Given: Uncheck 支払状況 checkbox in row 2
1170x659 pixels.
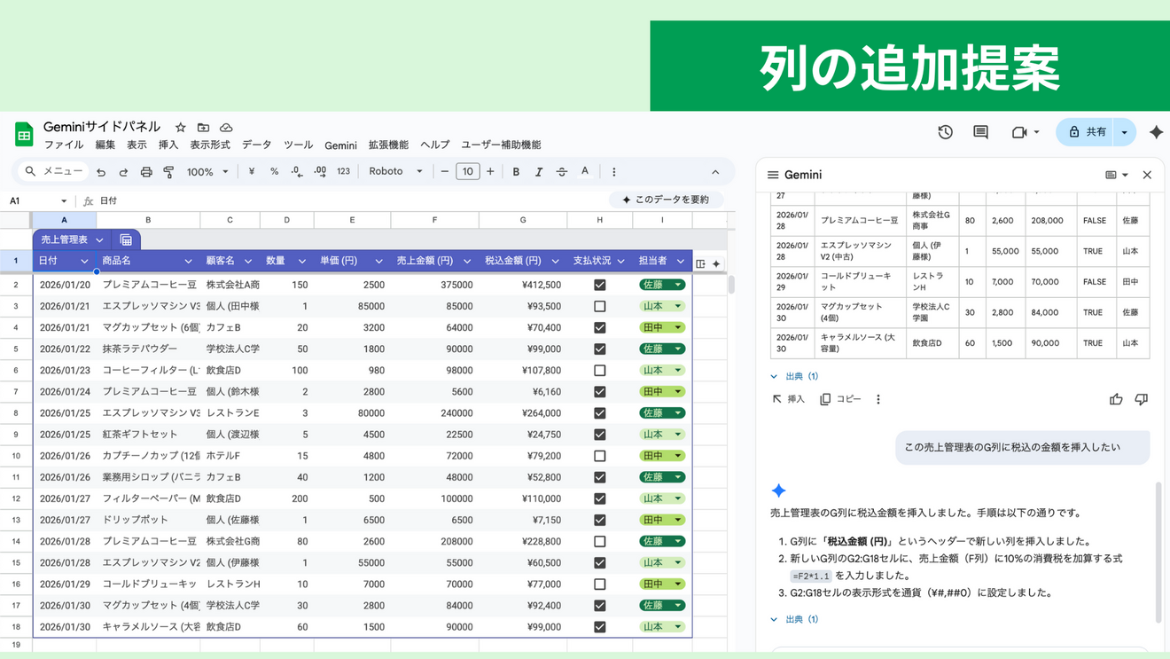Looking at the screenshot, I should 600,285.
